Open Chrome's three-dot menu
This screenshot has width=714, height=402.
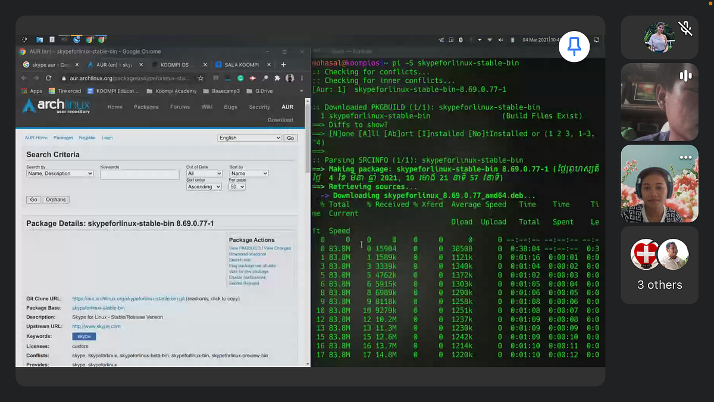(x=302, y=78)
